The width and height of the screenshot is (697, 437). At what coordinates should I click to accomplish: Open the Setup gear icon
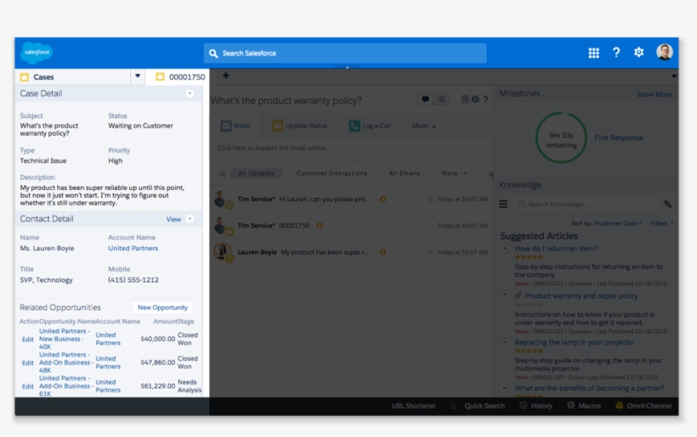(x=638, y=53)
